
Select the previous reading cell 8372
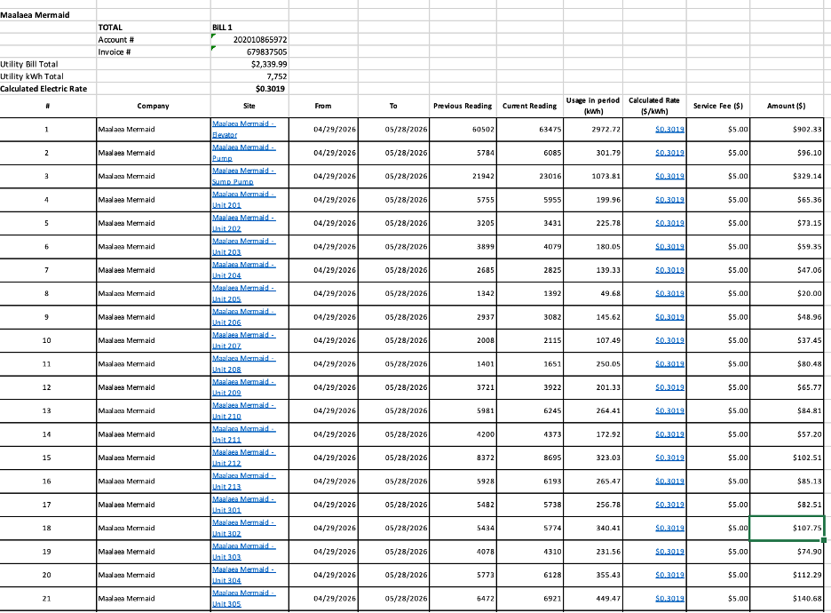point(463,458)
